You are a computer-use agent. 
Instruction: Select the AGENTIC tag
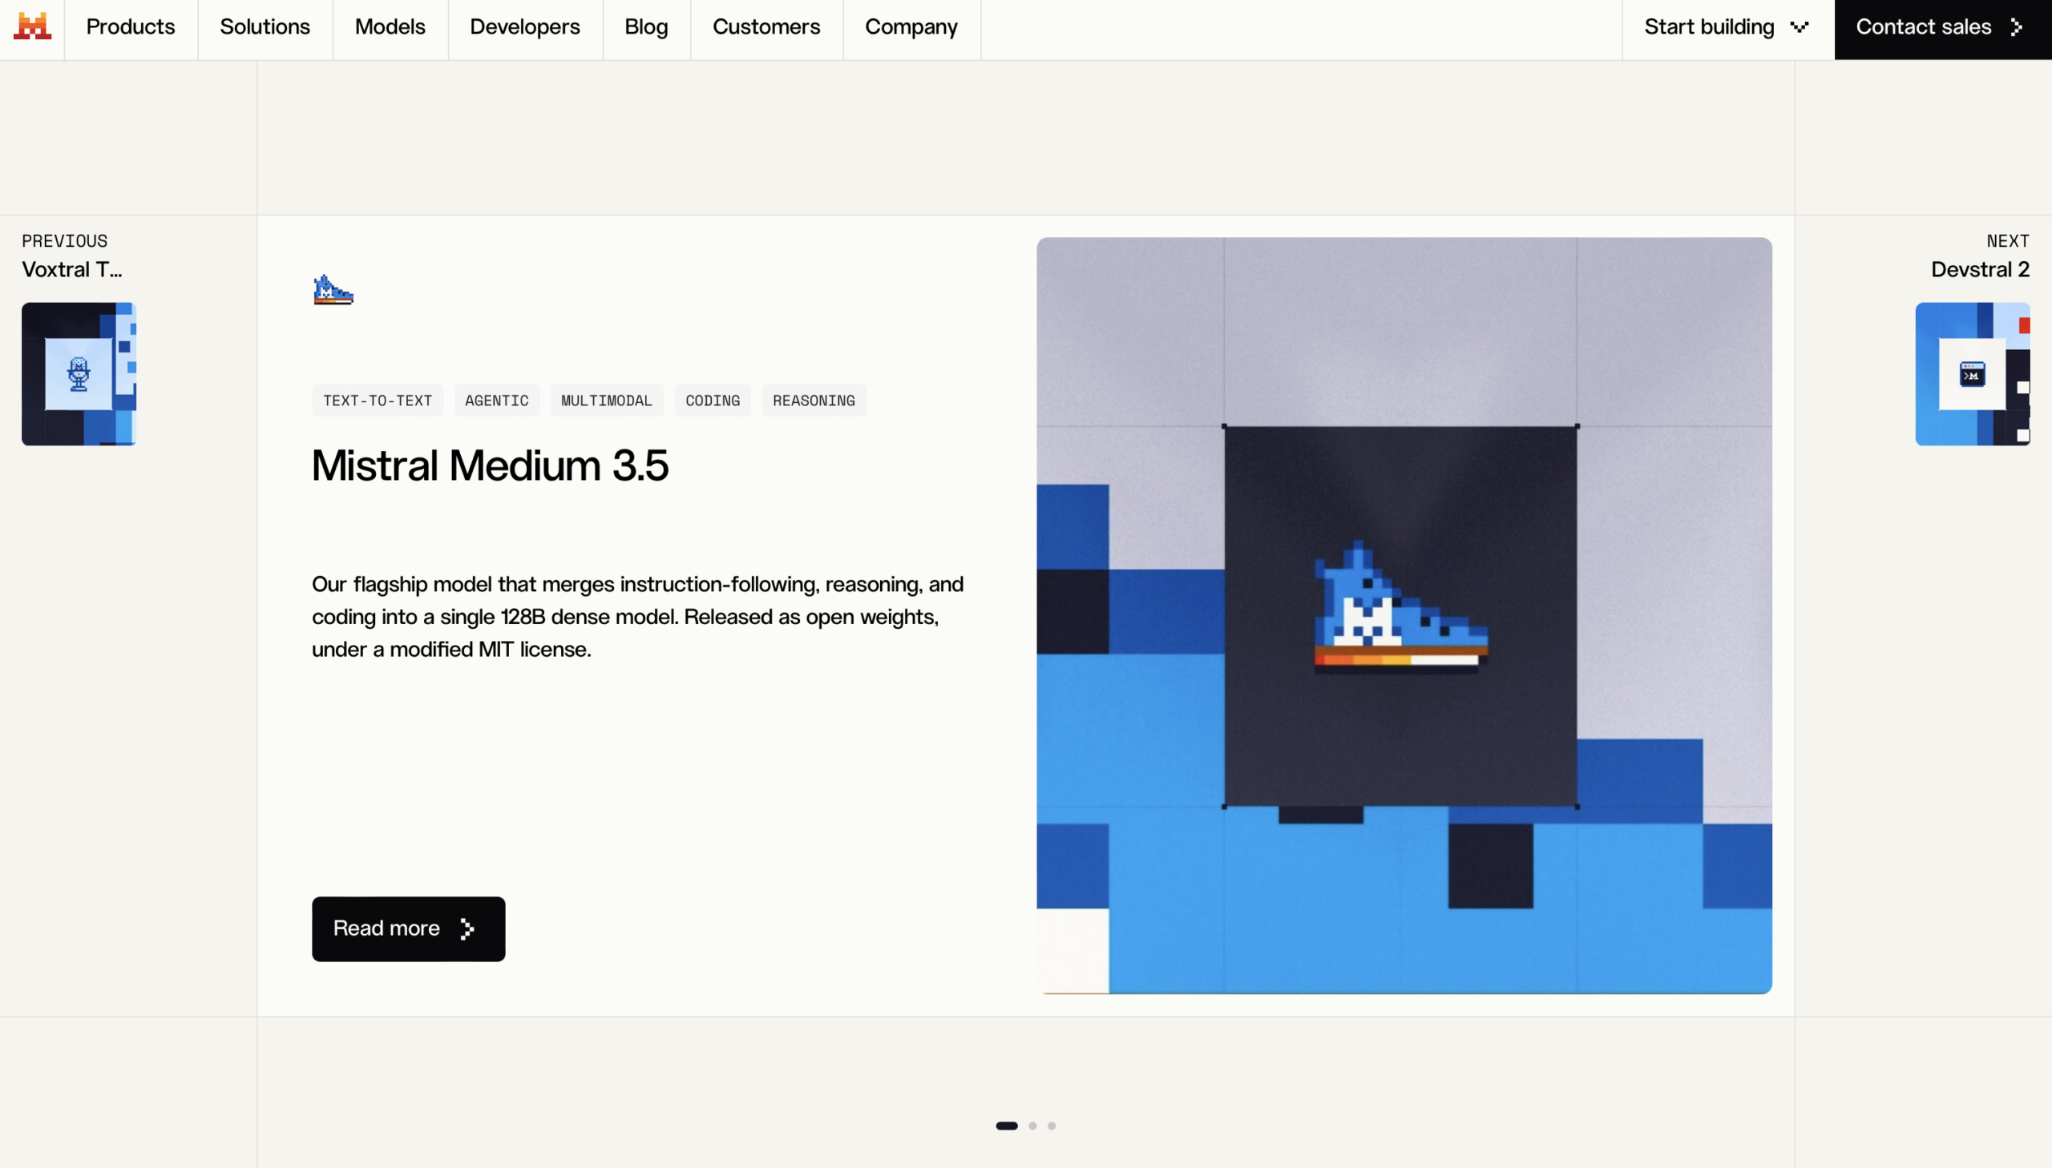coord(497,401)
